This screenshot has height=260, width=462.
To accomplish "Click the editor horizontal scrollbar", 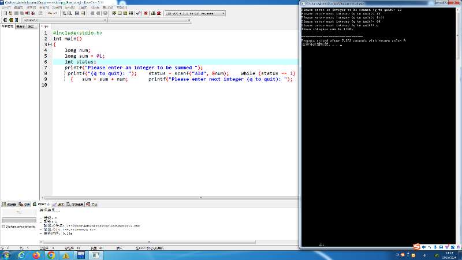I will pyautogui.click(x=170, y=198).
